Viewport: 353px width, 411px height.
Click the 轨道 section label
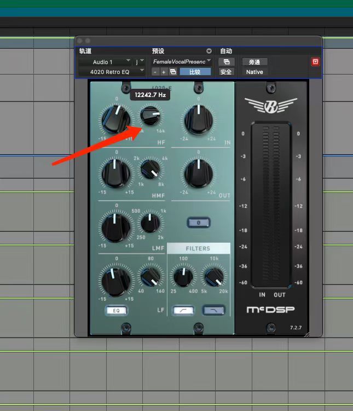[85, 51]
